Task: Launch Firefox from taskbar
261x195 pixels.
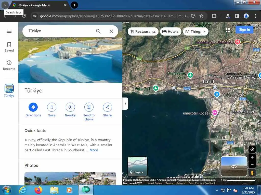Action: pyautogui.click(x=38, y=190)
